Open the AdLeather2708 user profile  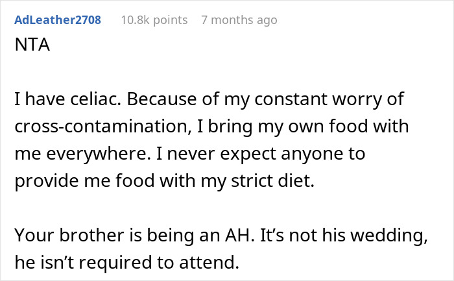[57, 20]
